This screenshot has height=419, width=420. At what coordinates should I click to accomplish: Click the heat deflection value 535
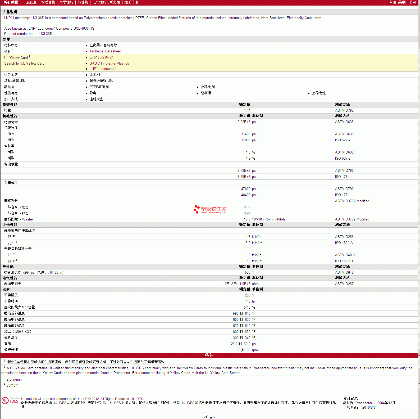pyautogui.click(x=248, y=273)
